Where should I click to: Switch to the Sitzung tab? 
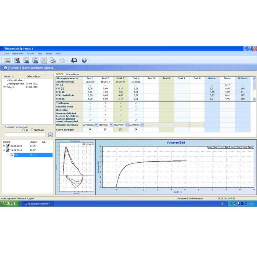click(60, 74)
